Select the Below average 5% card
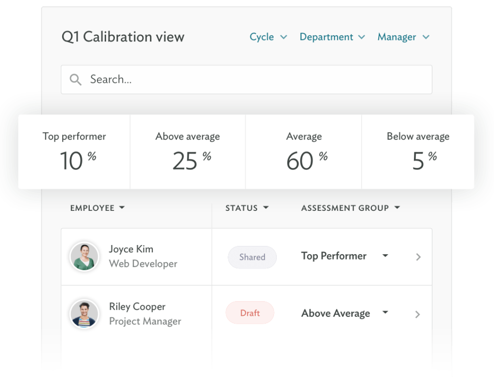This screenshot has width=494, height=377. pyautogui.click(x=418, y=152)
